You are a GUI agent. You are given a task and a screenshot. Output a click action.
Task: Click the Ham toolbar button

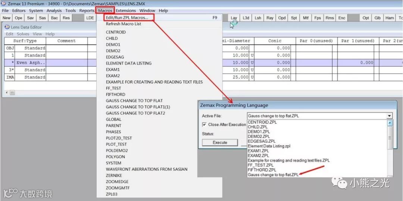(x=390, y=18)
